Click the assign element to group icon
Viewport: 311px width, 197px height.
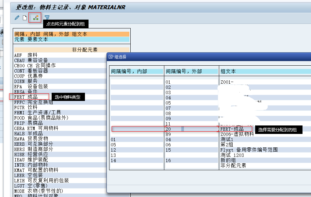36,18
